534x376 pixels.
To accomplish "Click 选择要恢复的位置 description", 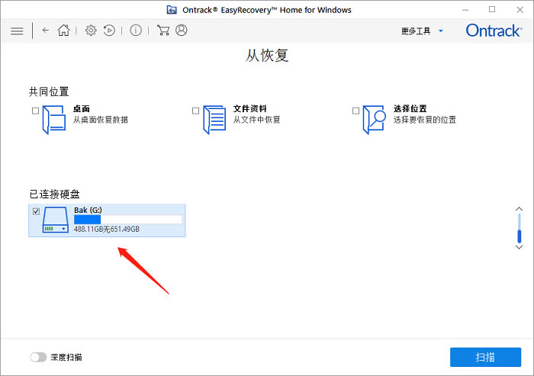I will 425,120.
